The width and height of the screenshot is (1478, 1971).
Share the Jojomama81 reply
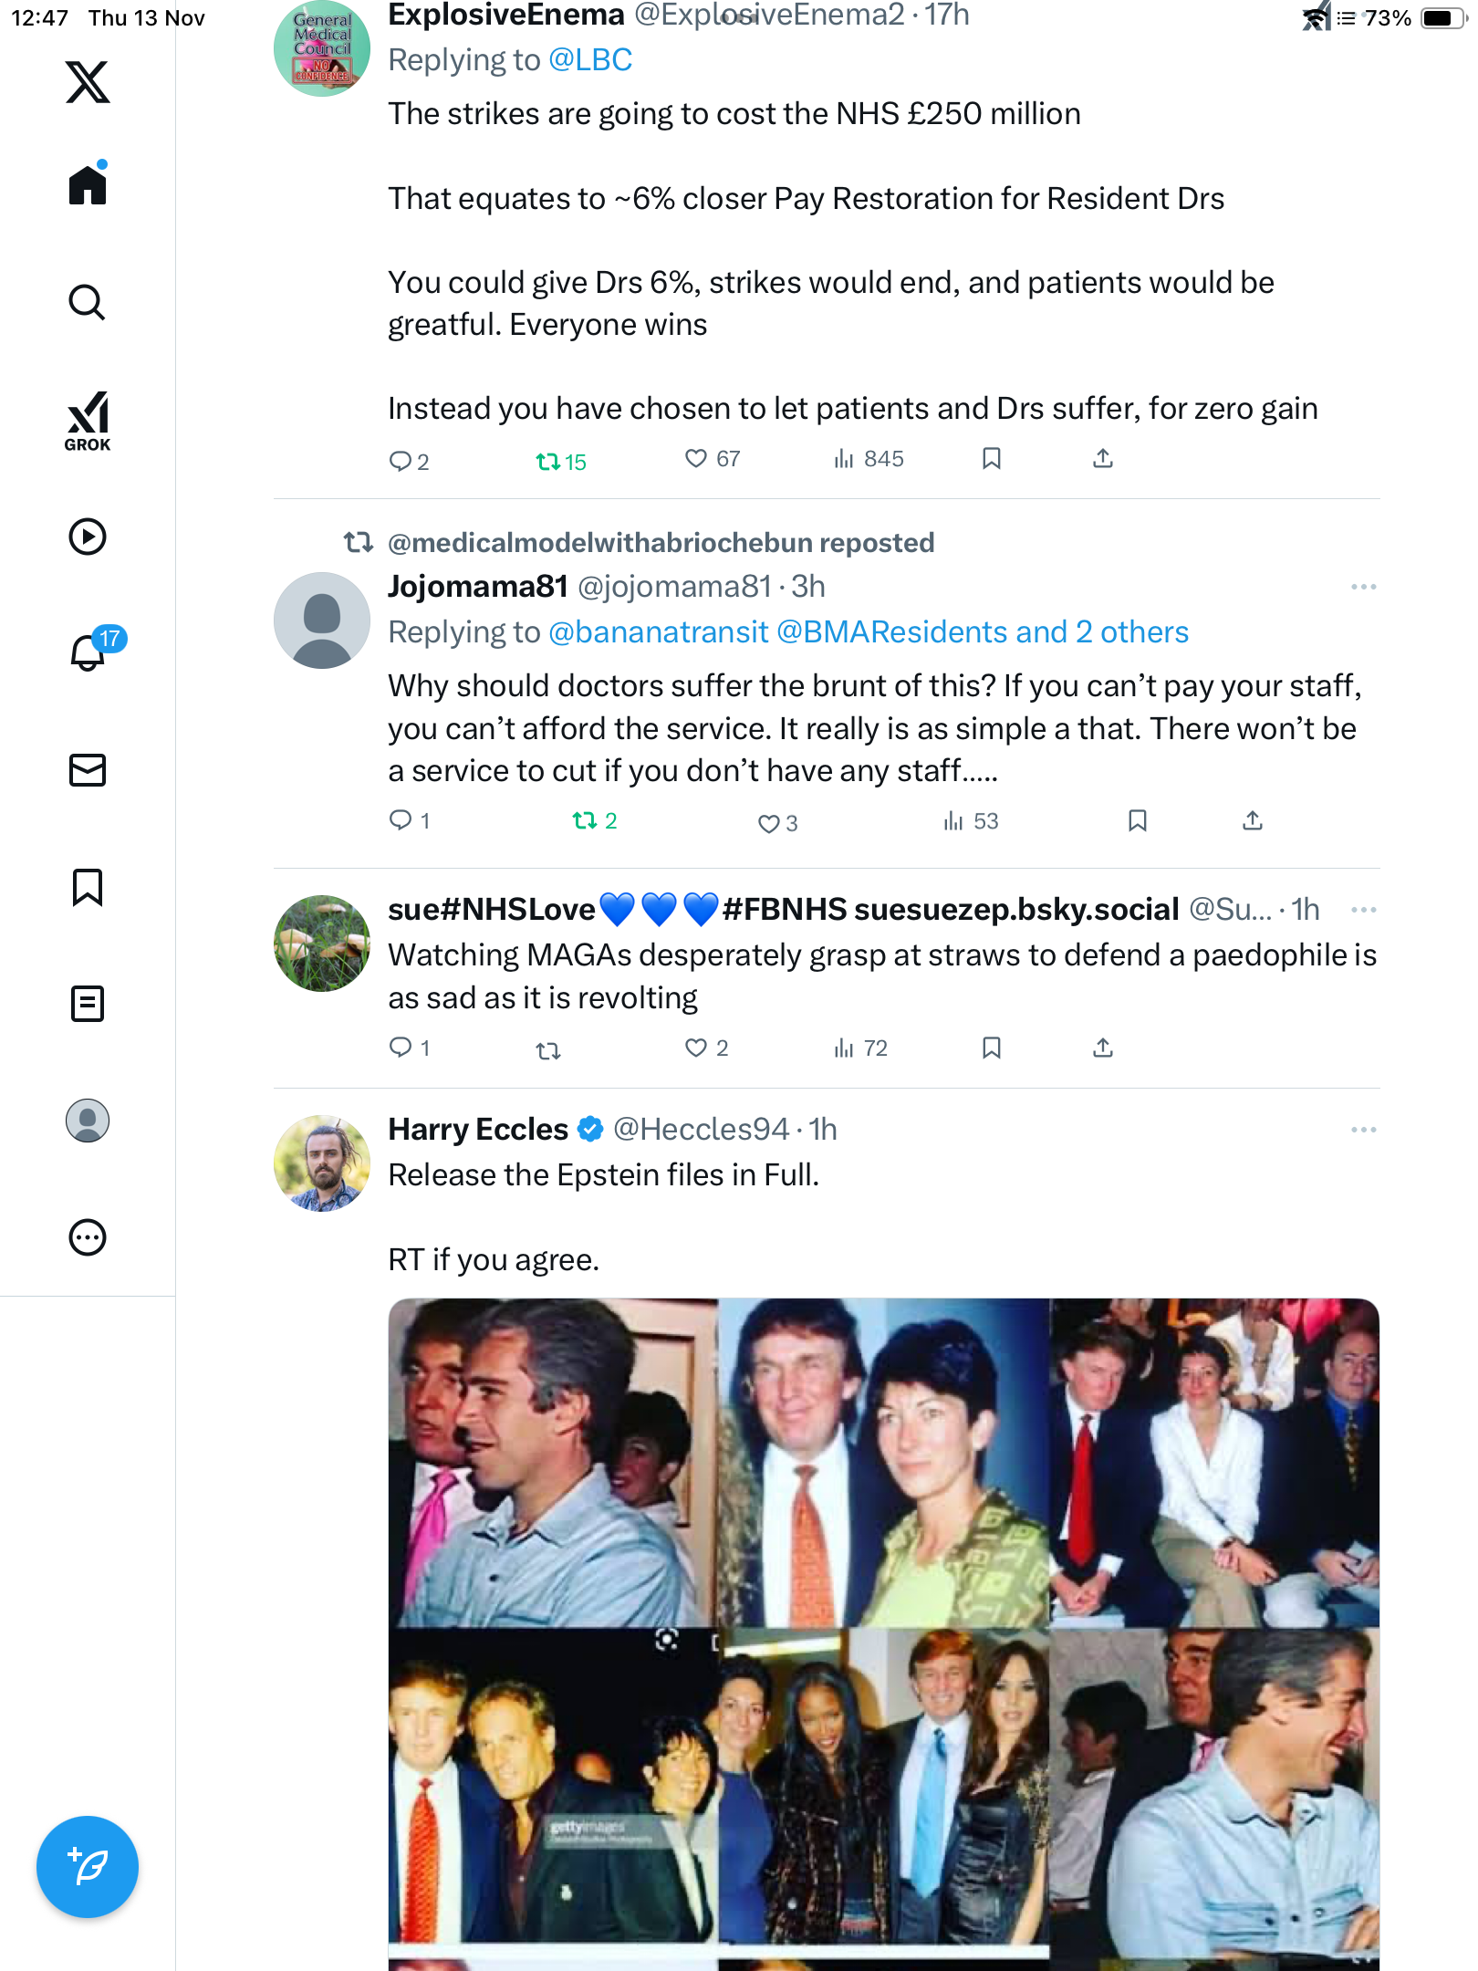click(1253, 820)
